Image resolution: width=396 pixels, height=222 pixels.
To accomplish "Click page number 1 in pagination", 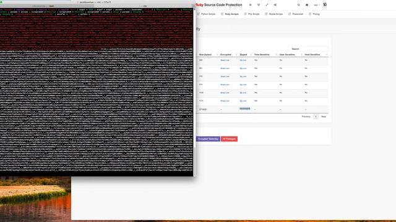I will pos(316,117).
